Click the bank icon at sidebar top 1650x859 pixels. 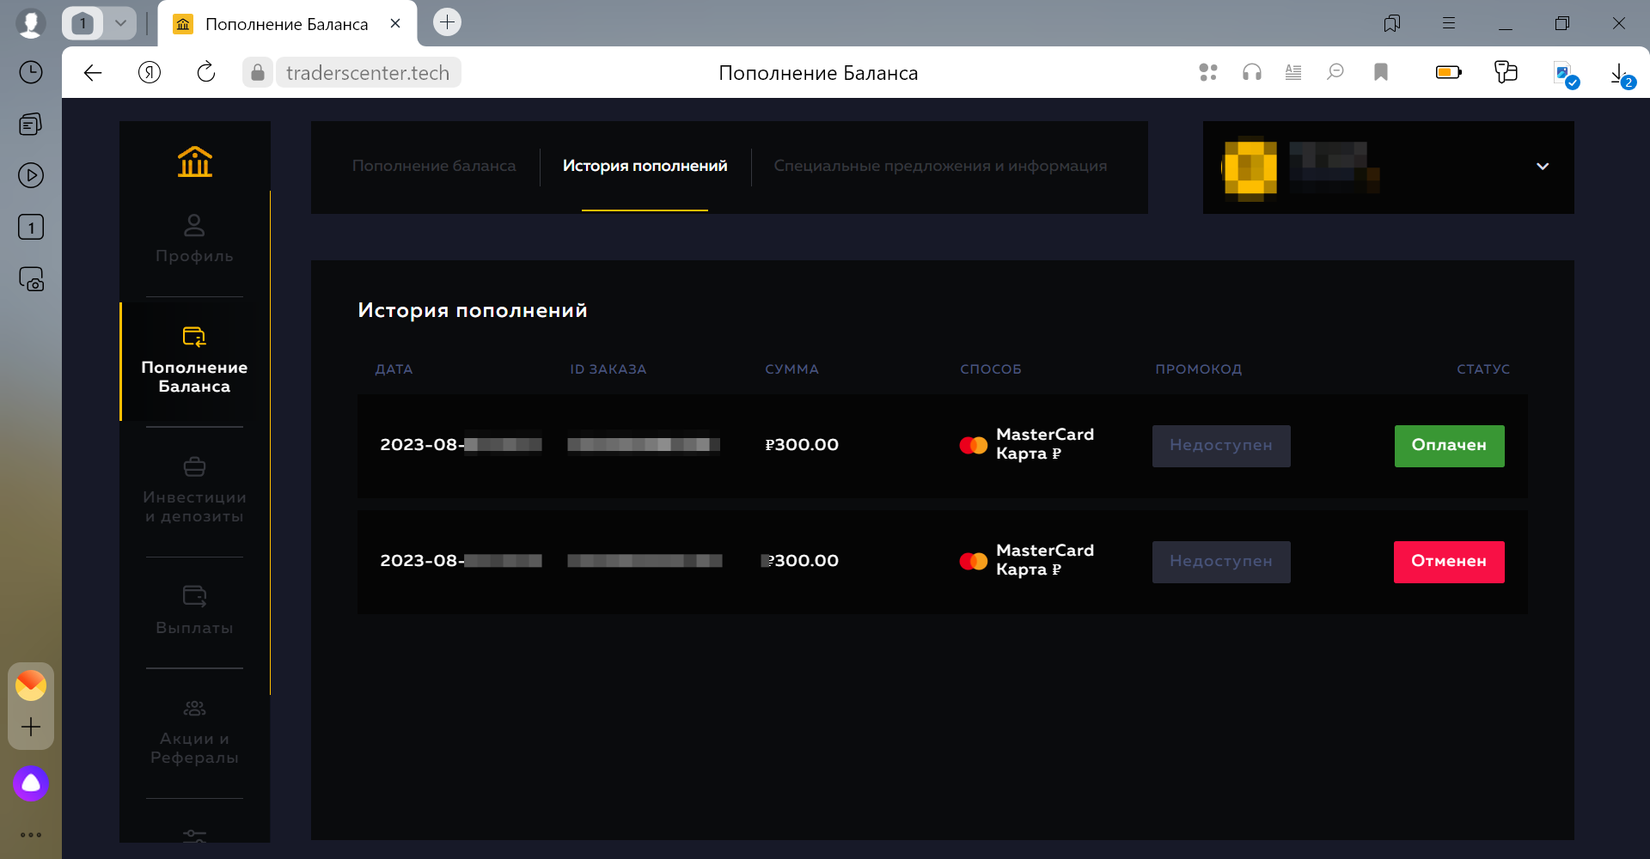[x=193, y=161]
